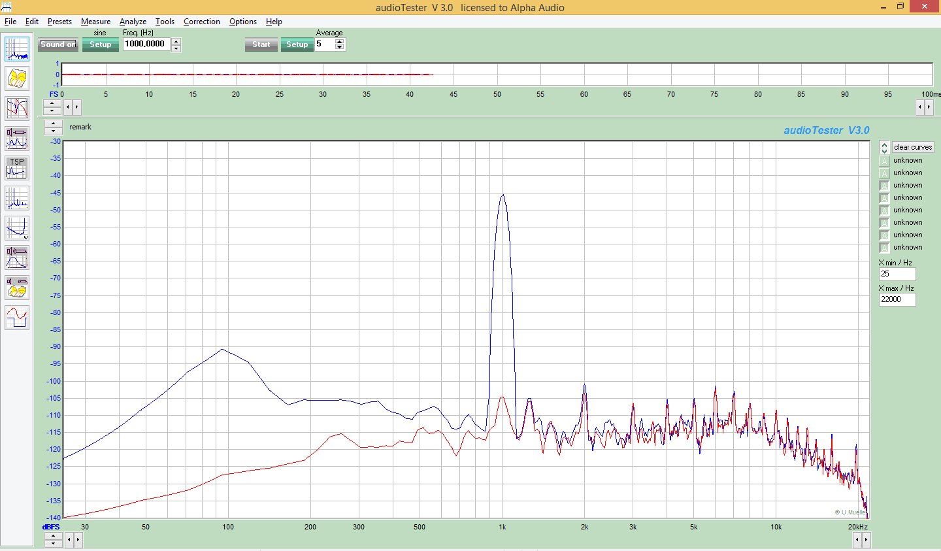Select the square wave oscilloscope icon
Screen dimensions: 941x551
pyautogui.click(x=17, y=318)
